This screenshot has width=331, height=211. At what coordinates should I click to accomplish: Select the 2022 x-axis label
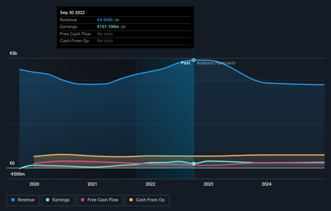[x=150, y=184]
